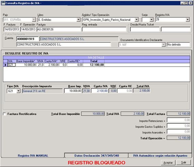Select the G21 cell in IVA detail grid

(x=12, y=65)
